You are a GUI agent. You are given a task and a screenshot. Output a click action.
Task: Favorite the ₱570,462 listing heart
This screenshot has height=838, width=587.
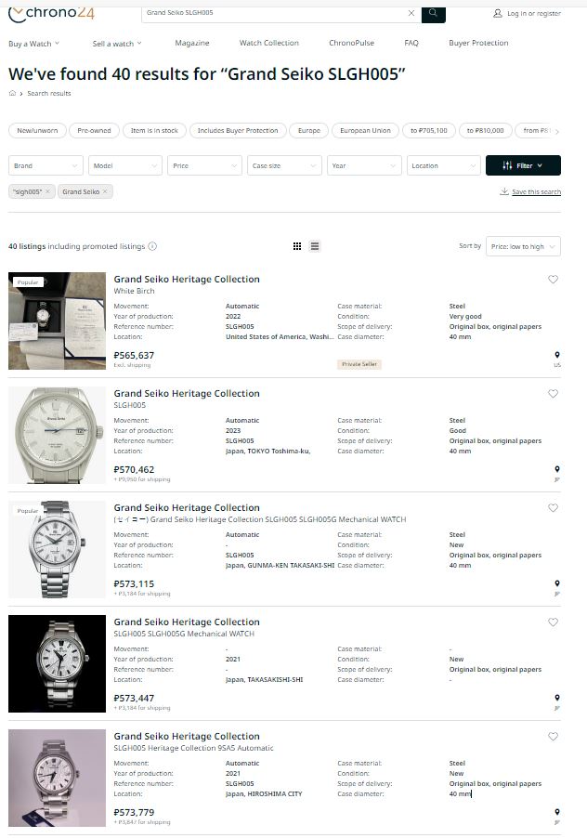point(553,393)
